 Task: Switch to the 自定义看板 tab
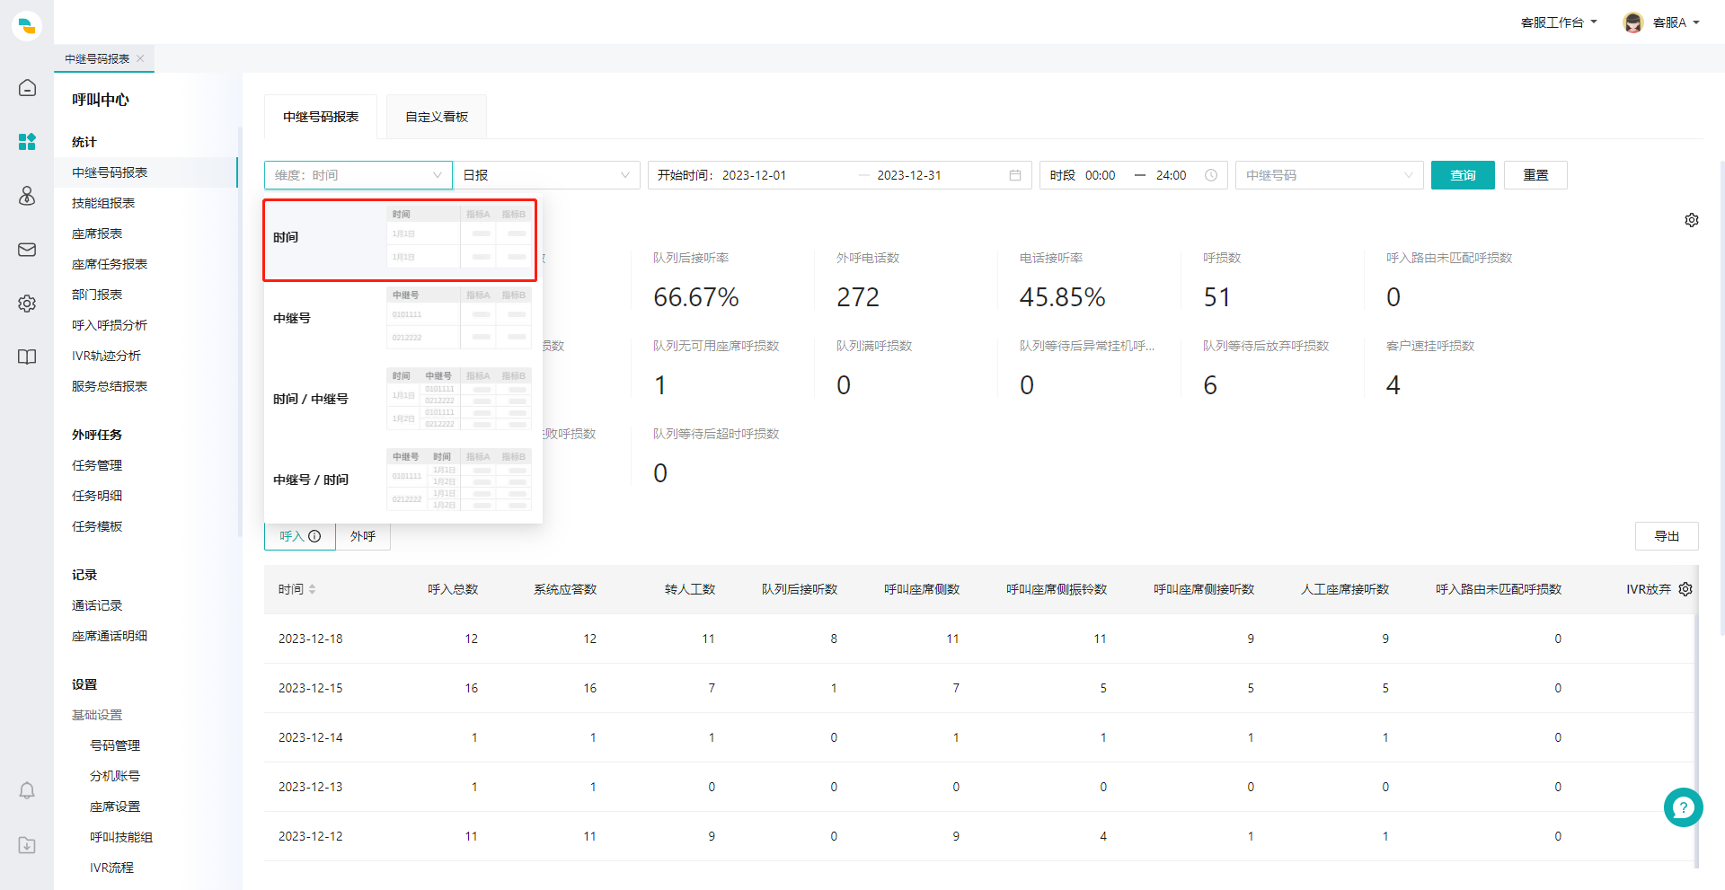tap(437, 117)
